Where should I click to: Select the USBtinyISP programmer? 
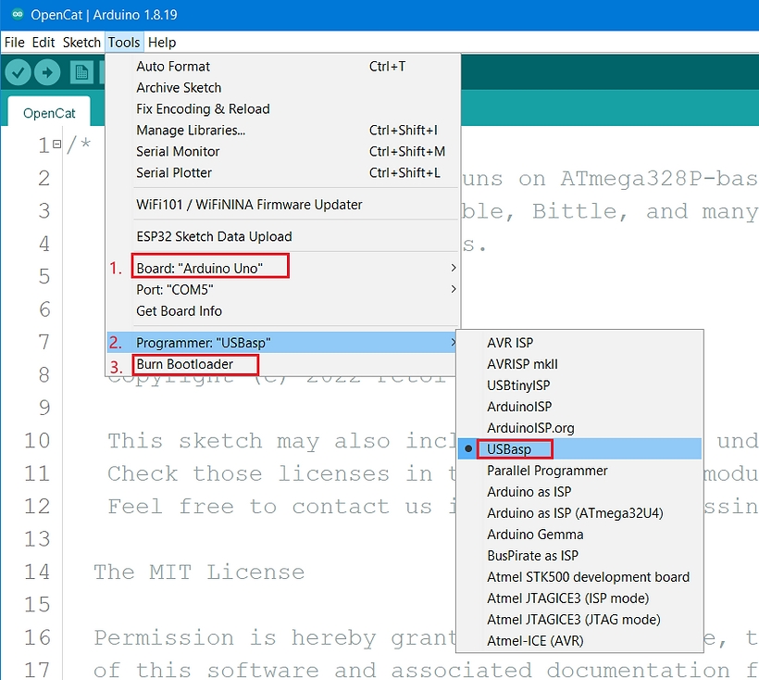[x=518, y=385]
